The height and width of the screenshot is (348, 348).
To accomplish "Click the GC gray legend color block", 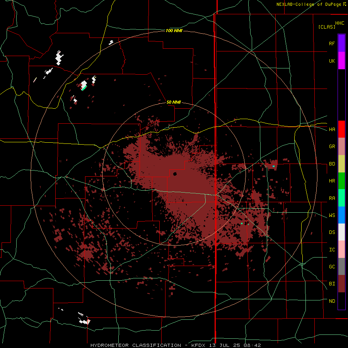I will [x=341, y=266].
